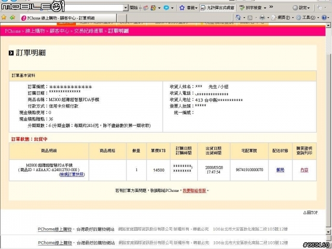
Task: Click the 訂單明細 page heading
Action: tap(31, 53)
